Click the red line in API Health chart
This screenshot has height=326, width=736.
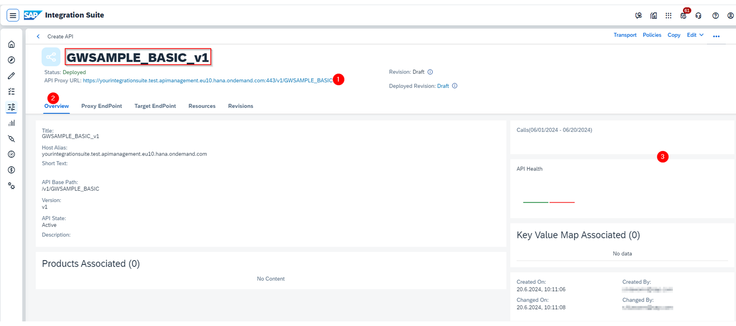tap(562, 202)
